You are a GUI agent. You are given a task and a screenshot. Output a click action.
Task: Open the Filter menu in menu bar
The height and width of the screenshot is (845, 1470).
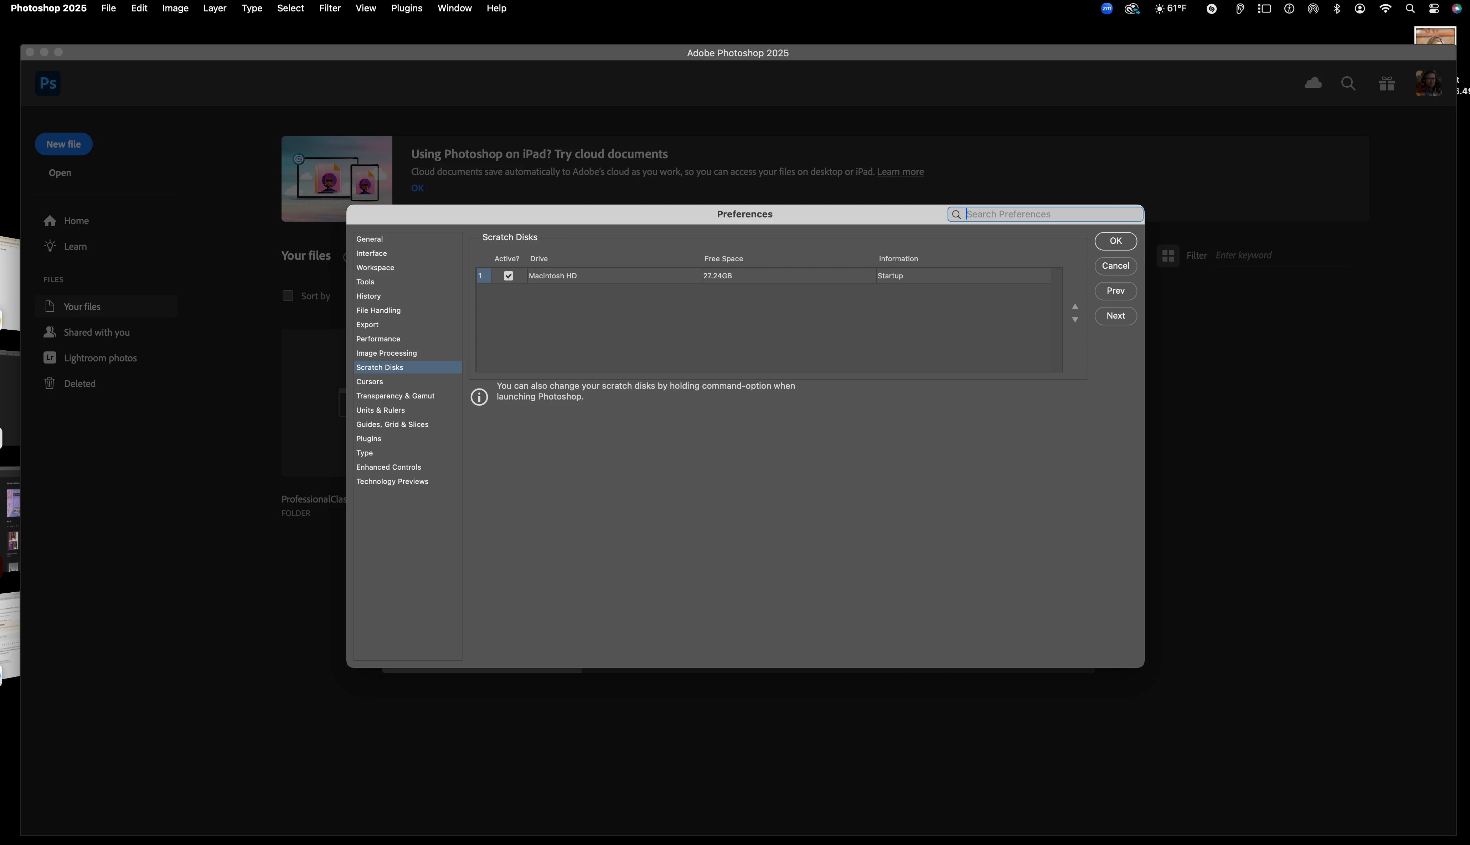(x=329, y=8)
